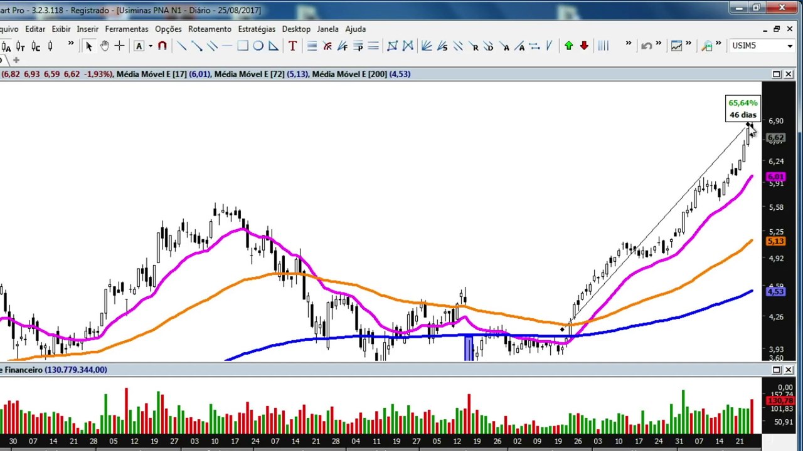Select the candlestick C chart type
This screenshot has width=803, height=451.
pyautogui.click(x=35, y=46)
